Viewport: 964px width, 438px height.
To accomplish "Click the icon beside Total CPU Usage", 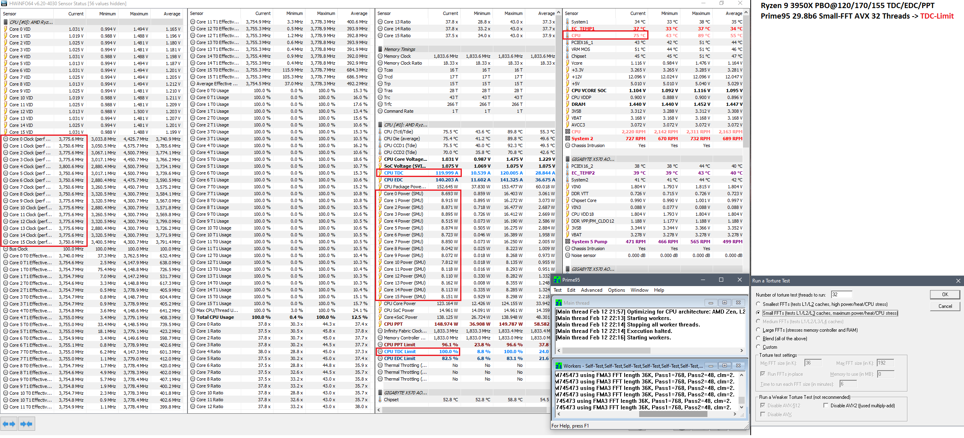I will tap(193, 317).
